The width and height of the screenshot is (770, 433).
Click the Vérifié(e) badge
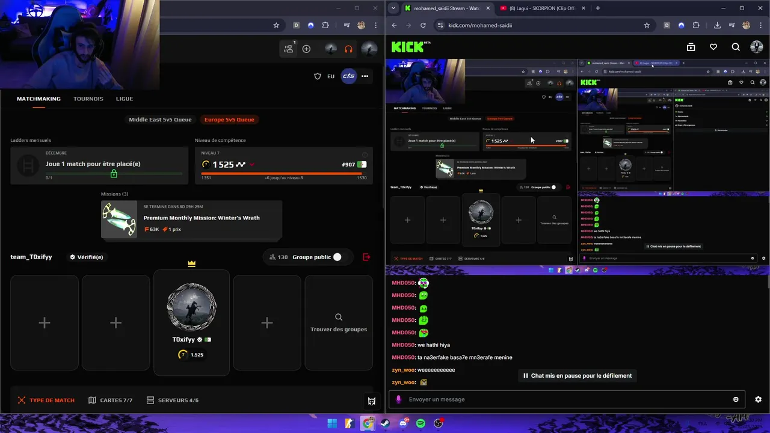coord(86,257)
